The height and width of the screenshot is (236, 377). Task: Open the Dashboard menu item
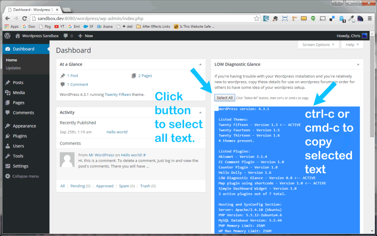[x=26, y=49]
